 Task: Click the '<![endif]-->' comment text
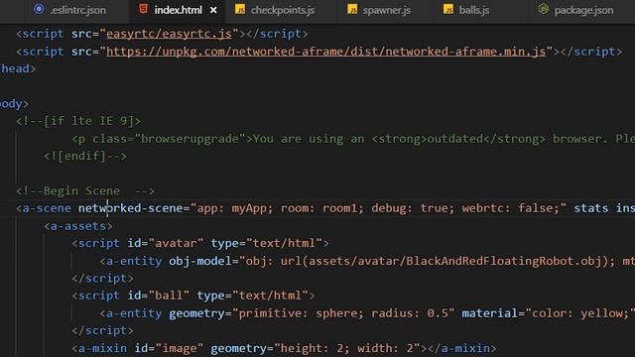(85, 156)
